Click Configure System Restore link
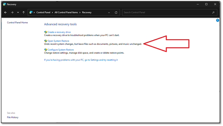This screenshot has height=126, width=223. coord(60,50)
